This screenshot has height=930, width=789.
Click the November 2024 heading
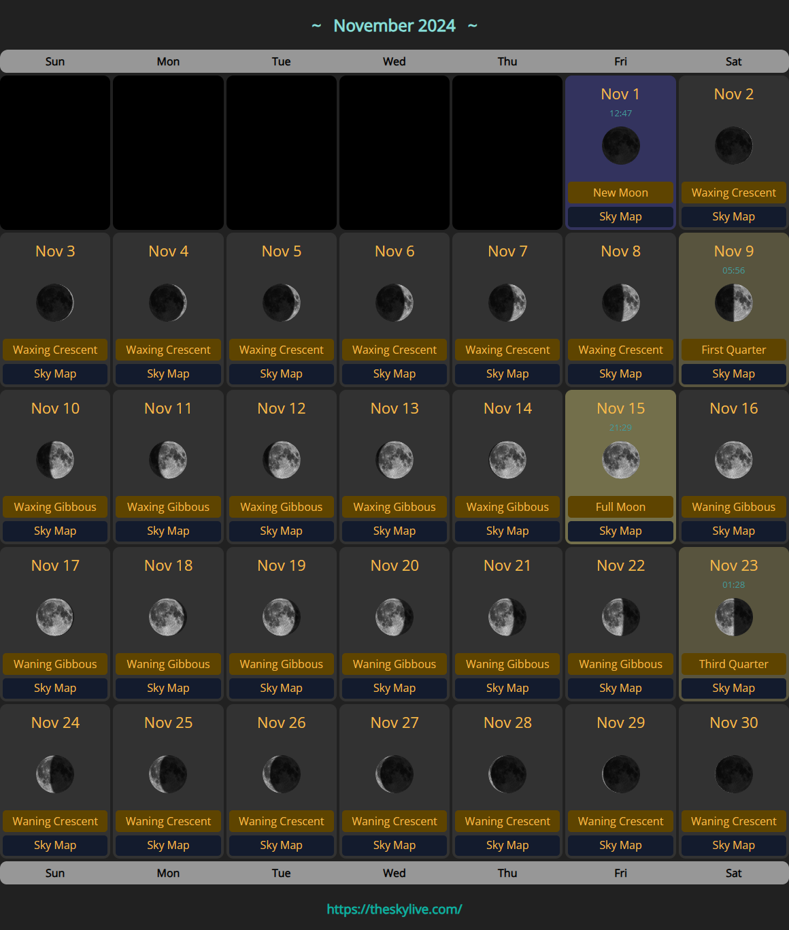[x=394, y=26]
